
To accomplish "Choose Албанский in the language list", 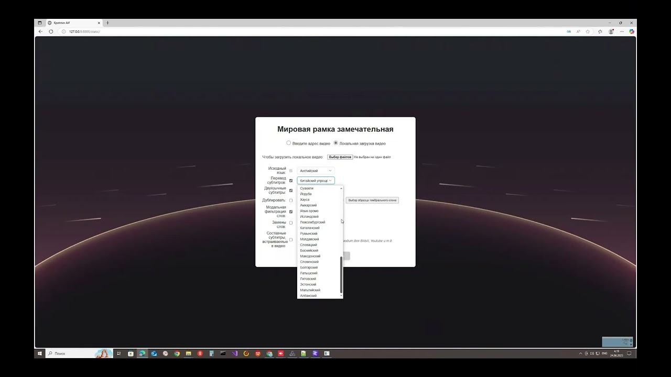I will click(x=319, y=296).
